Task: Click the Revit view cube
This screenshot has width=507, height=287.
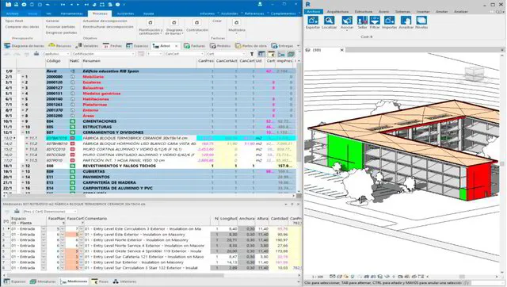Action: (475, 74)
